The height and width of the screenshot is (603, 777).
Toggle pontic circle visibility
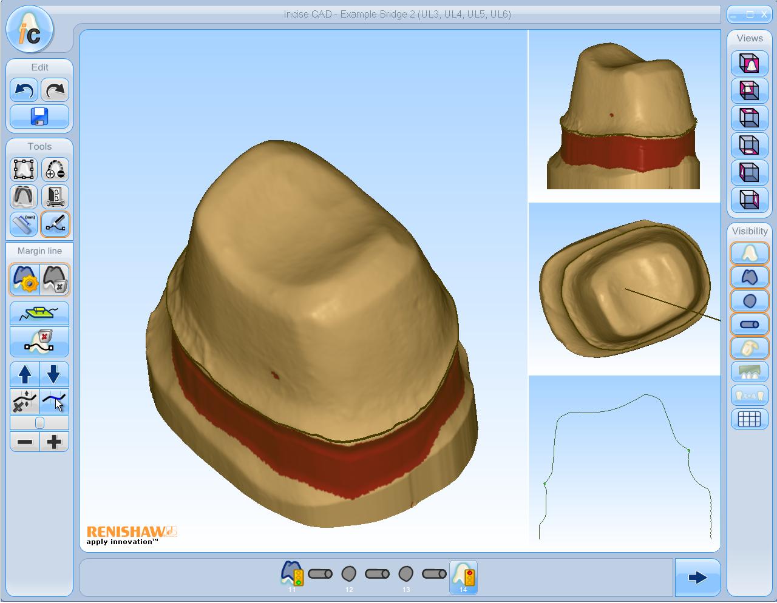[x=750, y=301]
